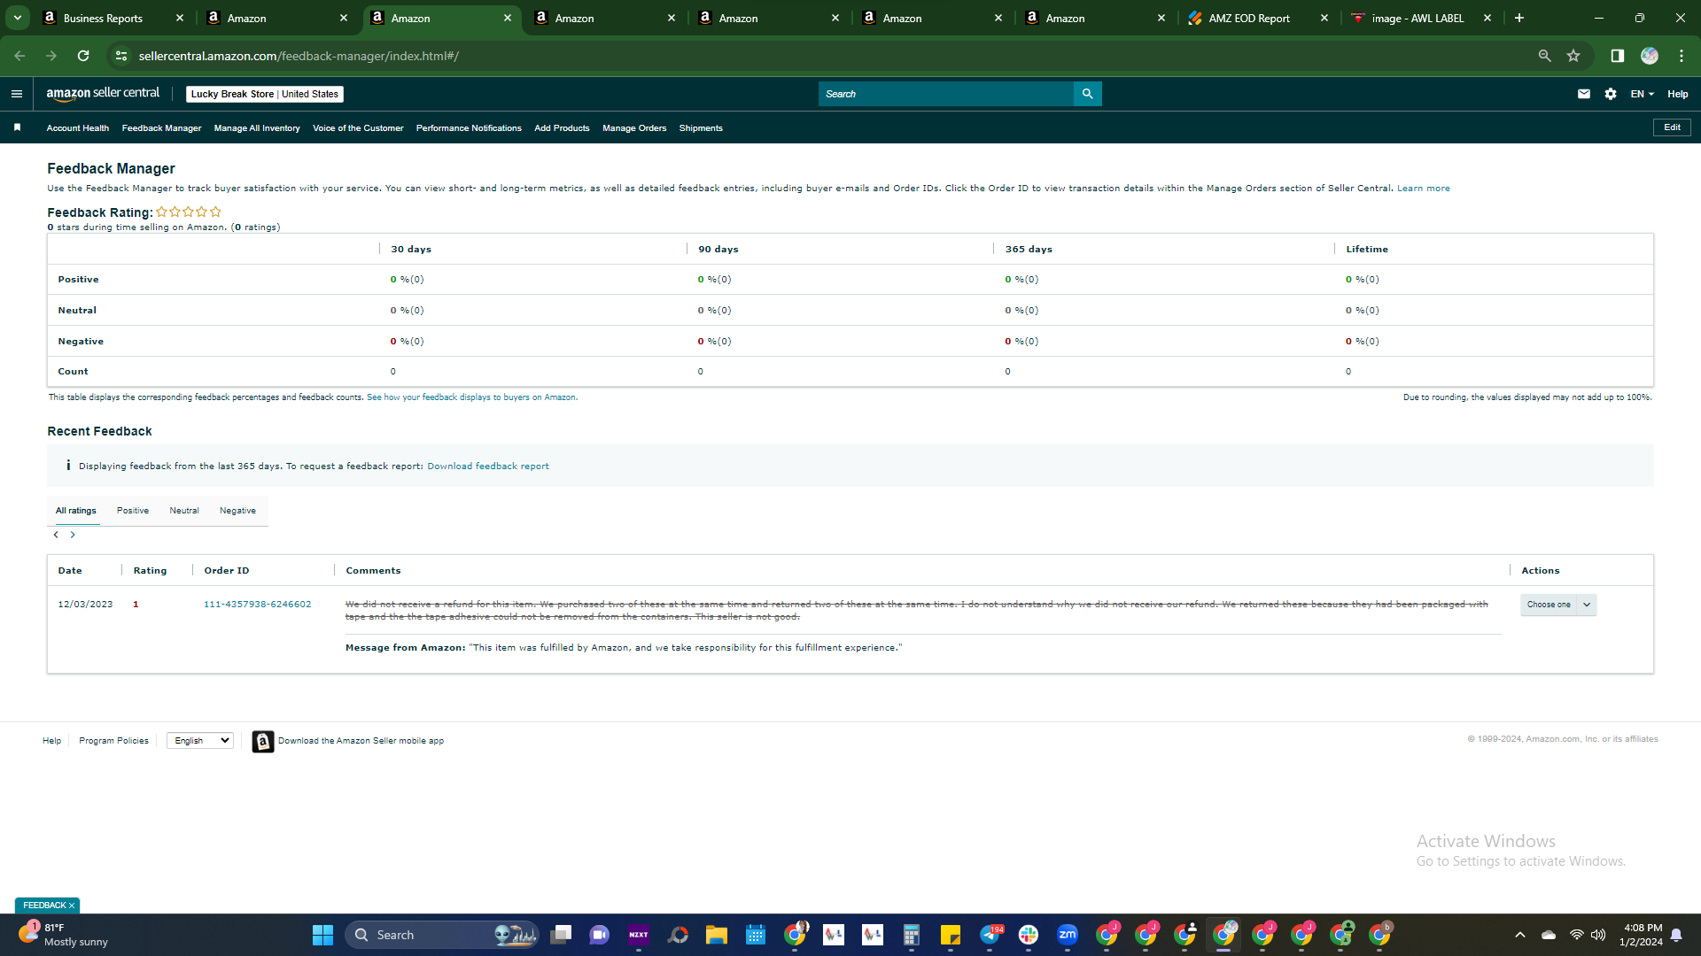
Task: Open the Choose one actions dropdown
Action: point(1558,605)
